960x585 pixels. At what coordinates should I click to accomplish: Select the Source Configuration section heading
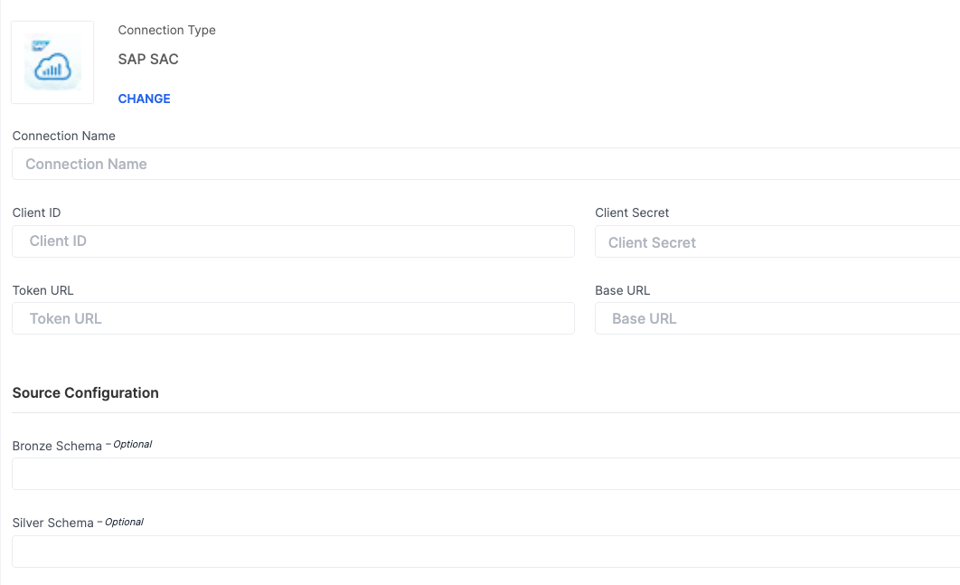pos(85,392)
